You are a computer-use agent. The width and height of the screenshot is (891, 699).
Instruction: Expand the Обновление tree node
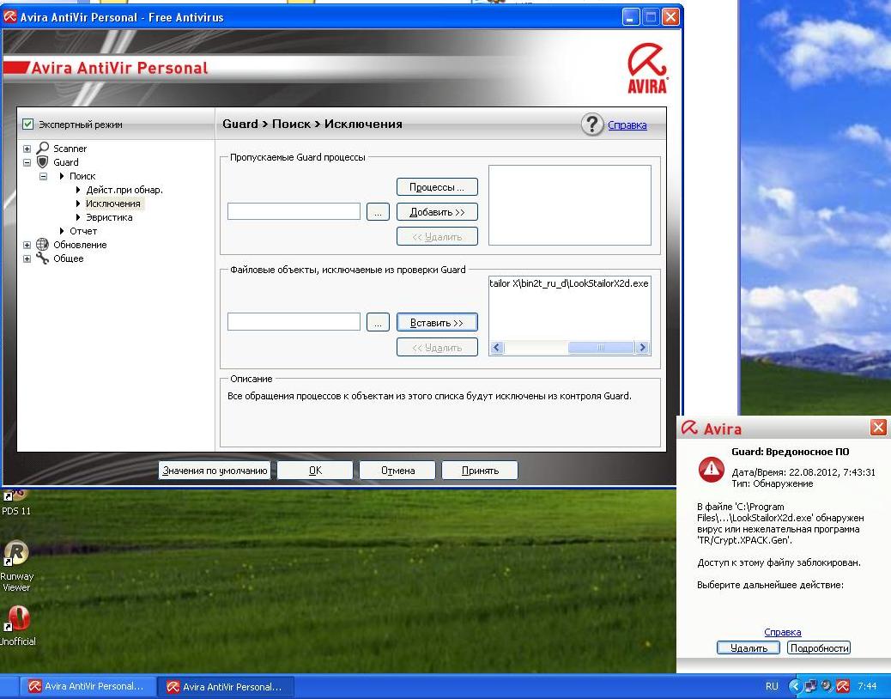[27, 245]
